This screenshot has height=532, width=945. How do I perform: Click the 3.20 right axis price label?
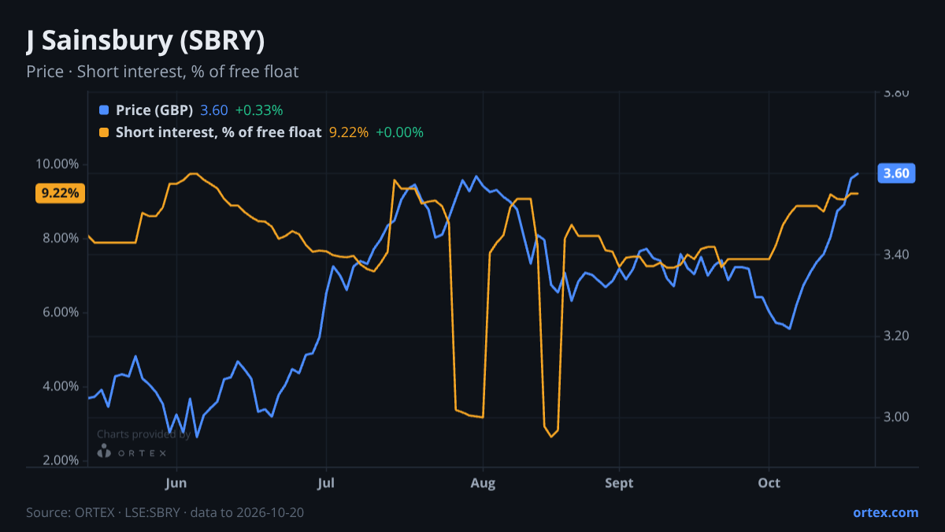pyautogui.click(x=896, y=336)
